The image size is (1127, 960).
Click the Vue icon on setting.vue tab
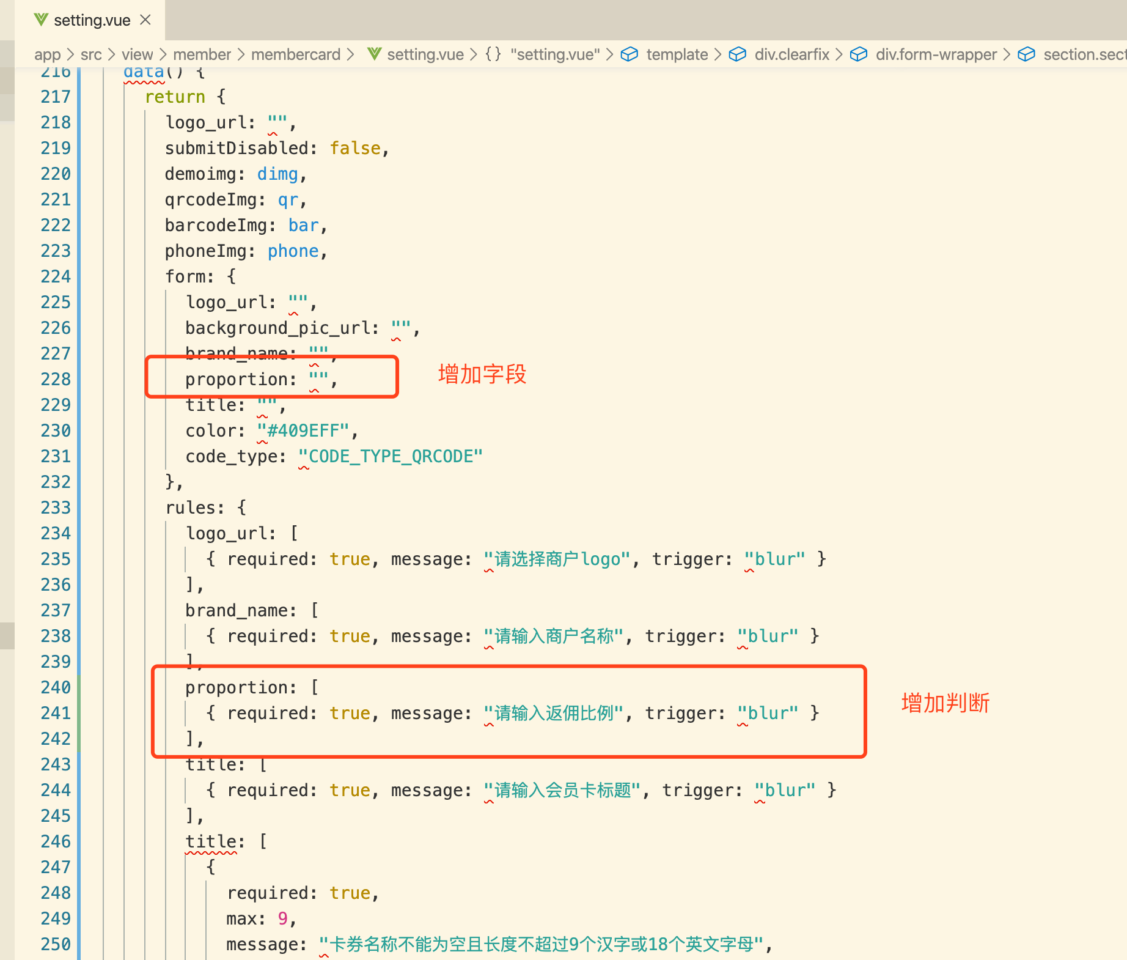pos(40,20)
